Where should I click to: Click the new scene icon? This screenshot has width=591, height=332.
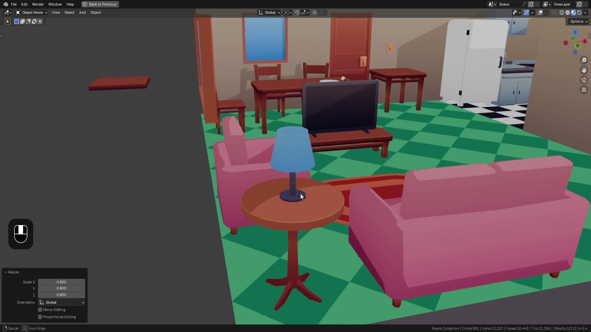(x=531, y=4)
